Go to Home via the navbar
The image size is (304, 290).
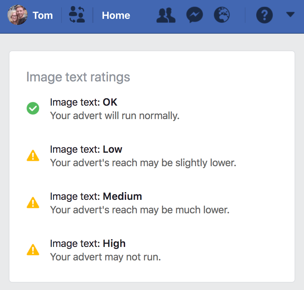116,15
